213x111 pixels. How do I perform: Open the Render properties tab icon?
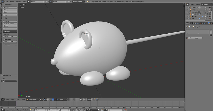(x=191, y=23)
